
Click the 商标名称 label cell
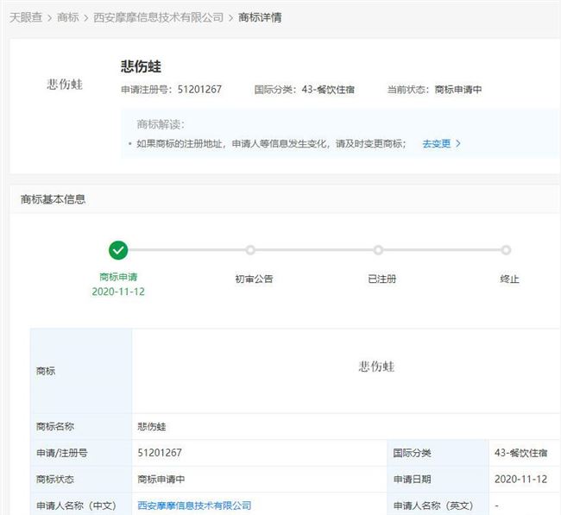(81, 426)
